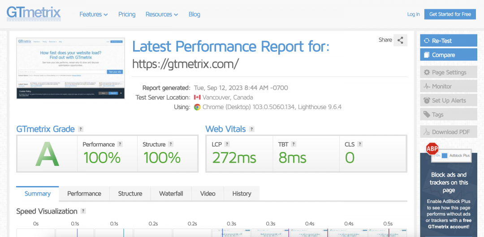This screenshot has height=237, width=484.
Task: Click the Web Vitals heading
Action: click(225, 129)
